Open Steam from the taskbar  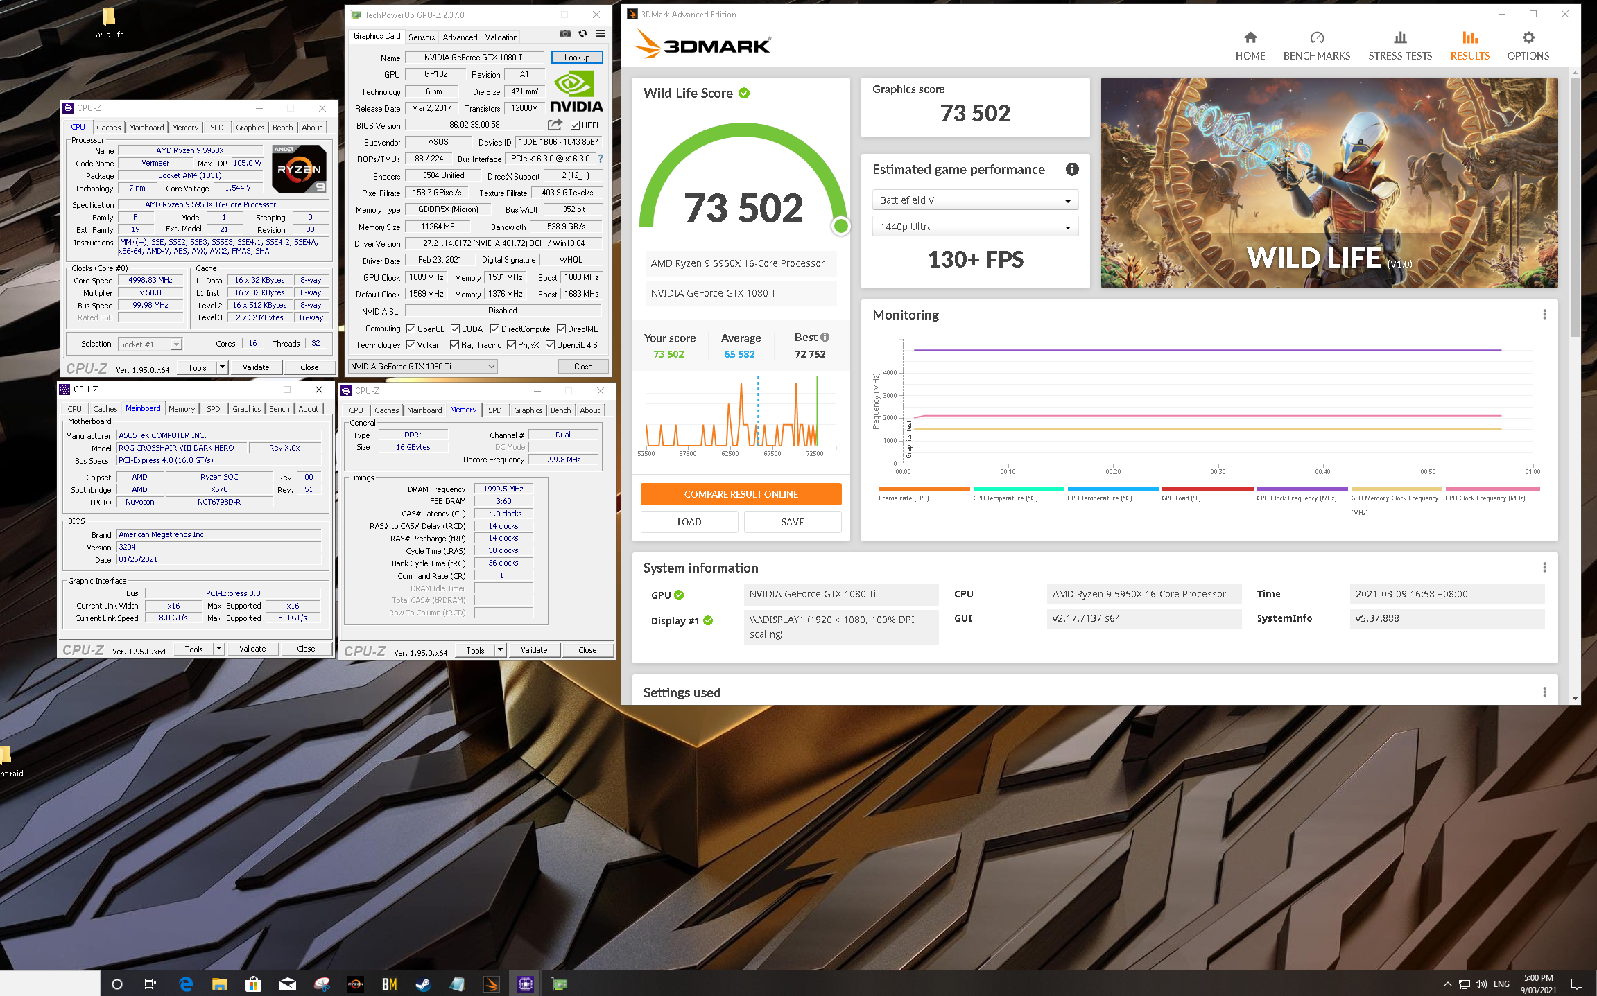422,984
